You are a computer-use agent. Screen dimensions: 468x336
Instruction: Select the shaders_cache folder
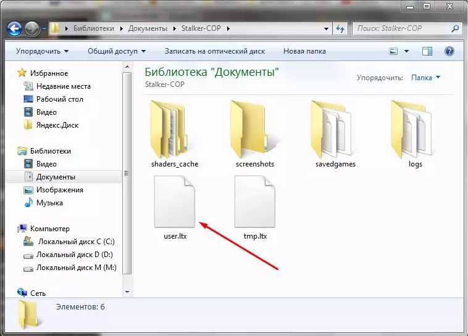tap(175, 134)
